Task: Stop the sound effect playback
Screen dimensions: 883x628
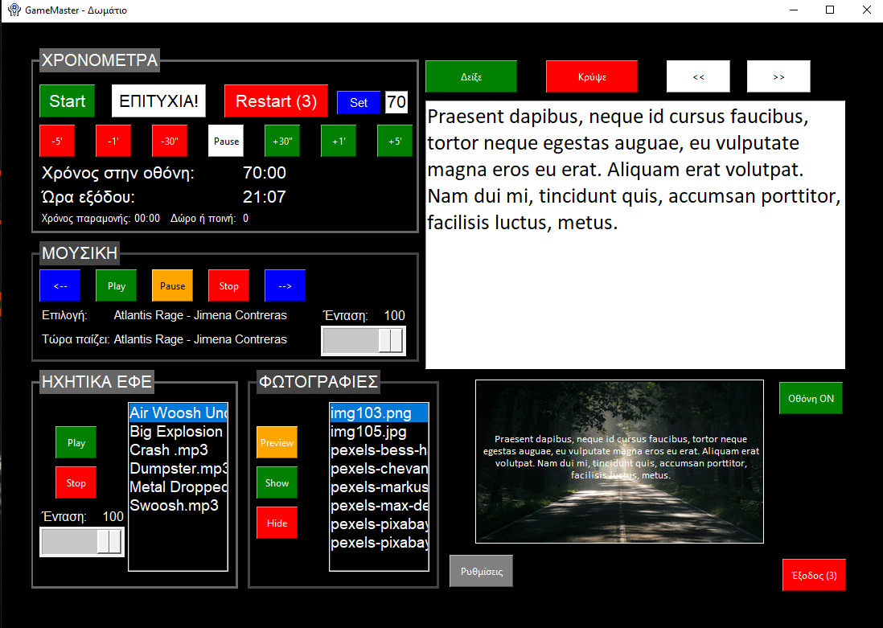Action: [x=76, y=483]
